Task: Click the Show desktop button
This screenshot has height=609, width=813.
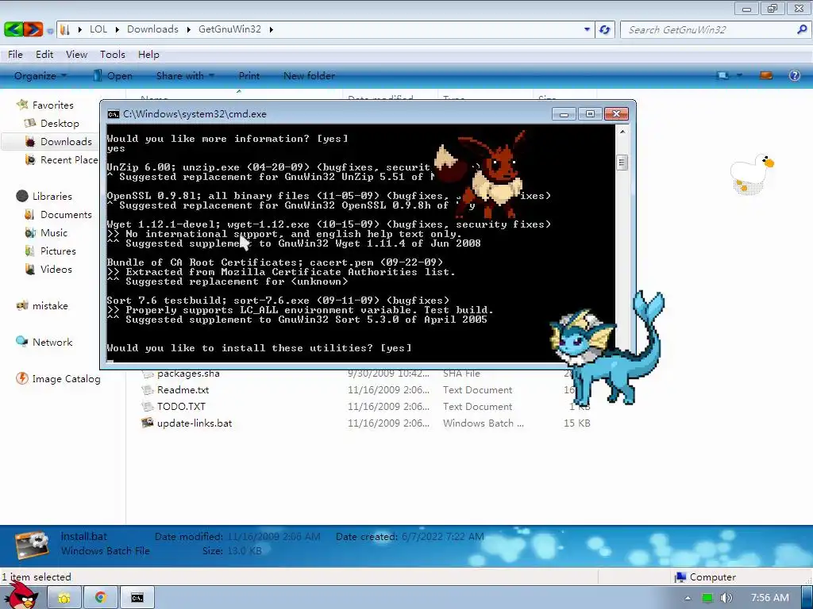Action: coord(807,598)
